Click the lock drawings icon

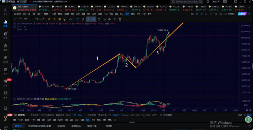tap(99, 19)
